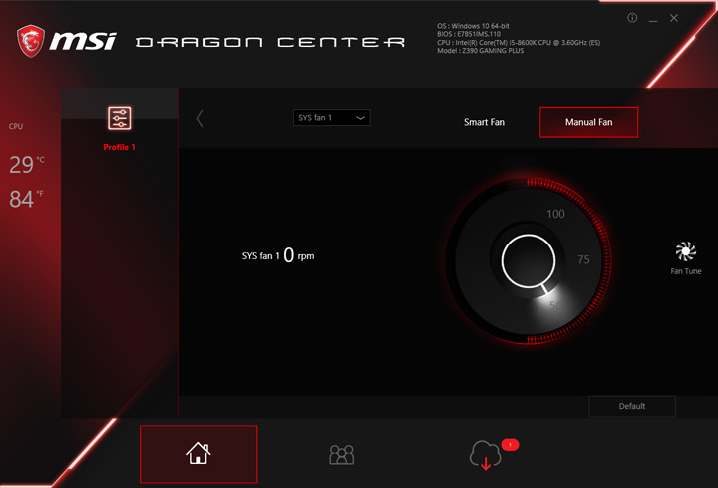Screen dimensions: 718x488
Task: Click the Dragon Center title text
Action: click(x=270, y=42)
